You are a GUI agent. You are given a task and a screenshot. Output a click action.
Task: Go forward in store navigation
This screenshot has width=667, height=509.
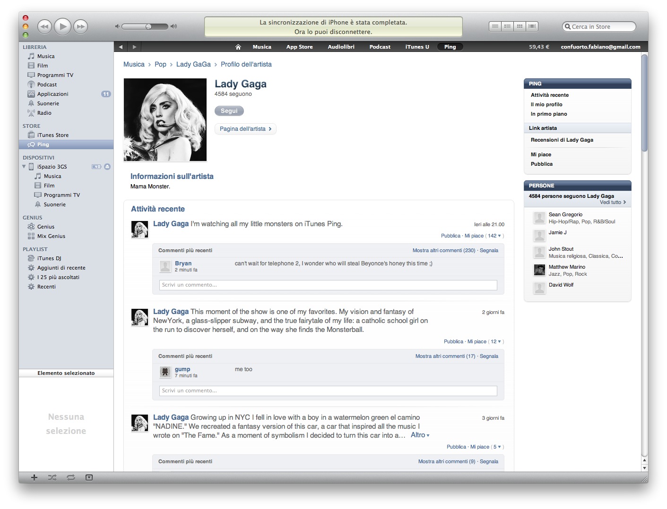(134, 47)
